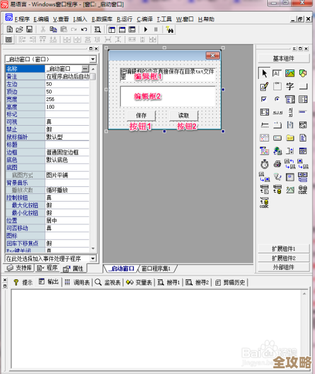Select the ODBC database component icon
The image size is (315, 374).
click(x=302, y=190)
